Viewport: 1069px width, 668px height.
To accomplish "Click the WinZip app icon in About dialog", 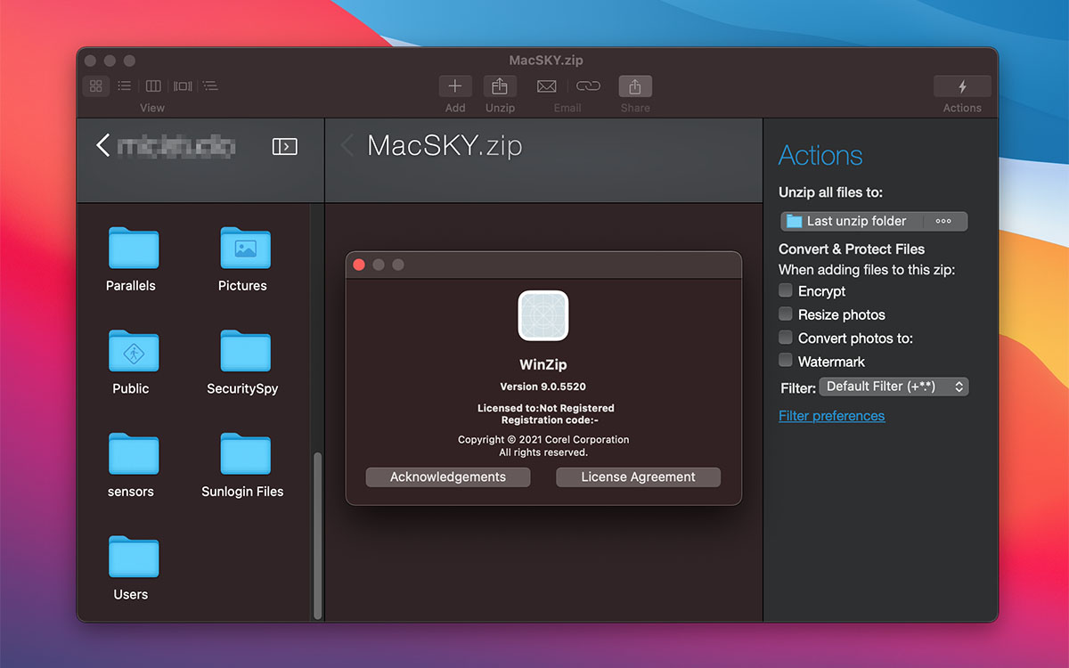I will tap(543, 316).
